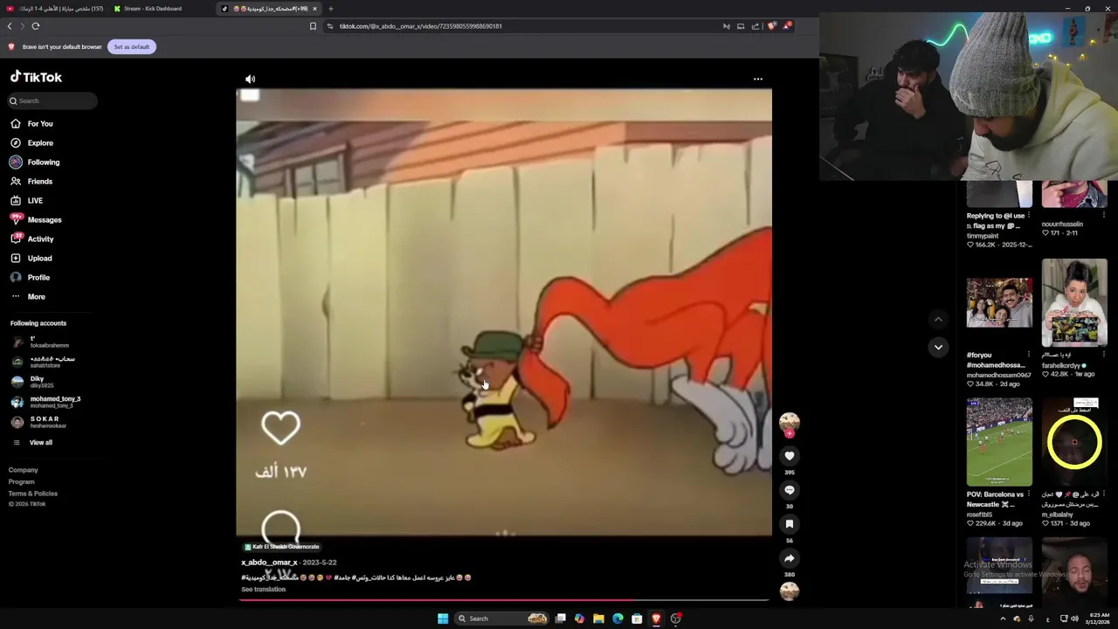This screenshot has width=1118, height=629.
Task: Bookmark page with address bar bookmark icon
Action: click(x=313, y=26)
